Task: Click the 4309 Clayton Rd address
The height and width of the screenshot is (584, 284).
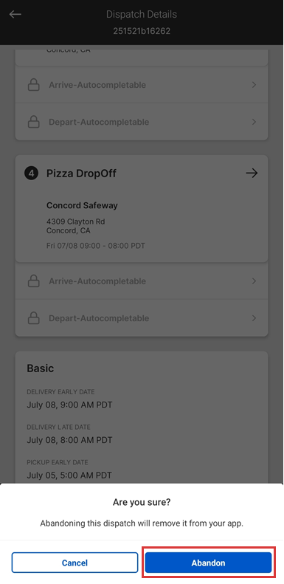Action: click(75, 221)
